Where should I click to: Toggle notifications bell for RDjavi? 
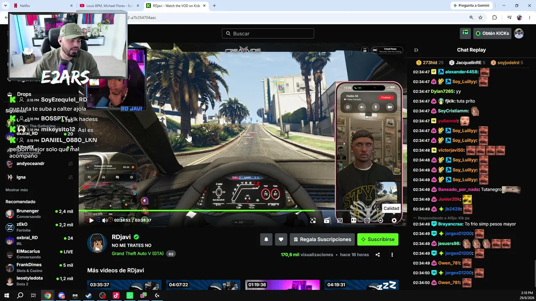[266, 240]
